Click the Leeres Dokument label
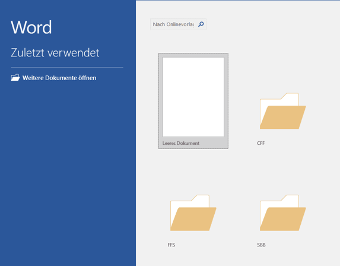Viewport: 340px width, 266px height. point(181,143)
